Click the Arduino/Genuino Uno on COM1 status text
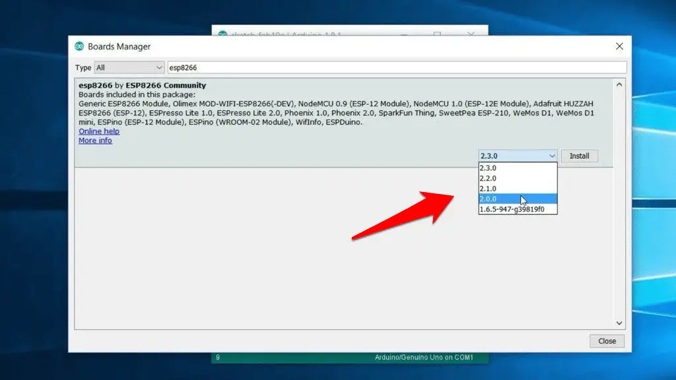This screenshot has width=676, height=380. [x=424, y=357]
